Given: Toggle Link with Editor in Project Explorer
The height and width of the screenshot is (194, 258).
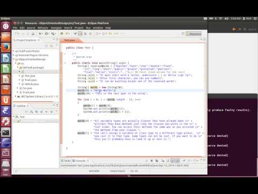Looking at the screenshot, I should 52,46.
